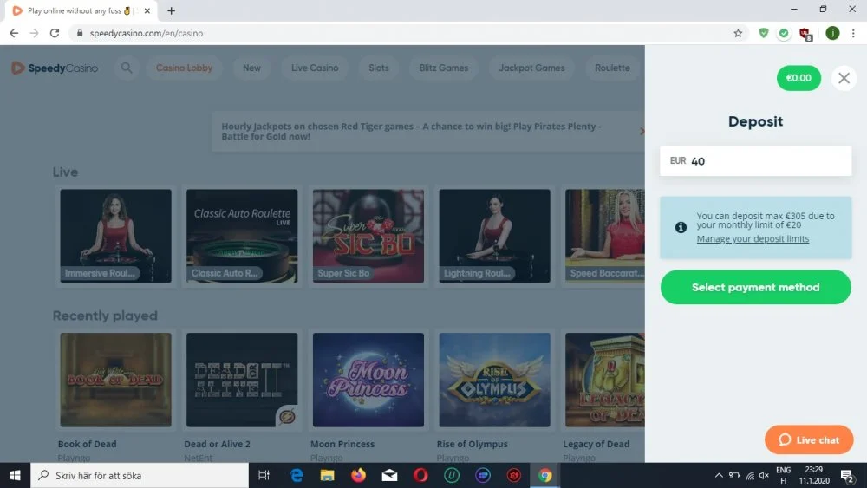
Task: Open the Blitz Games tab
Action: tap(443, 68)
